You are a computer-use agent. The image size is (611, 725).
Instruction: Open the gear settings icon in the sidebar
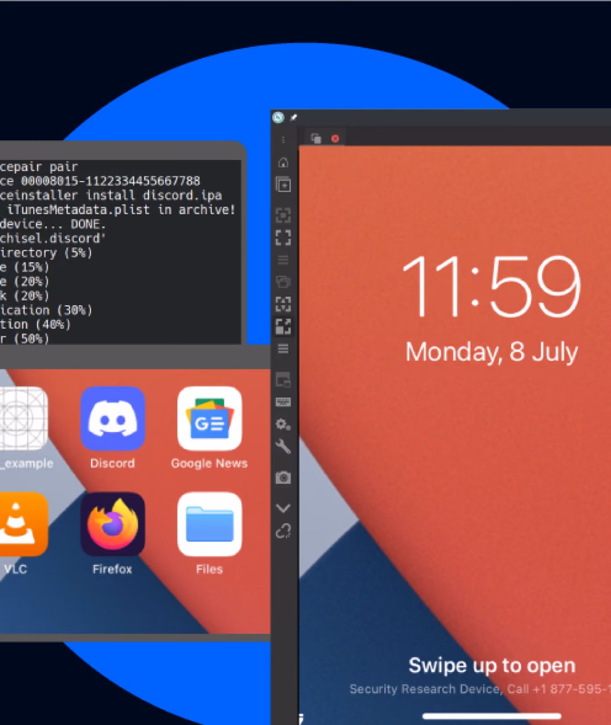click(x=283, y=424)
